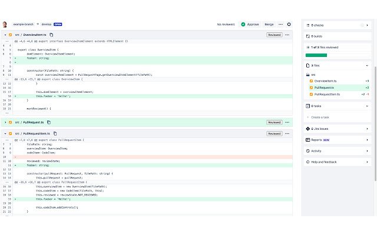Open the develop target branch
The height and width of the screenshot is (235, 377).
pyautogui.click(x=47, y=24)
